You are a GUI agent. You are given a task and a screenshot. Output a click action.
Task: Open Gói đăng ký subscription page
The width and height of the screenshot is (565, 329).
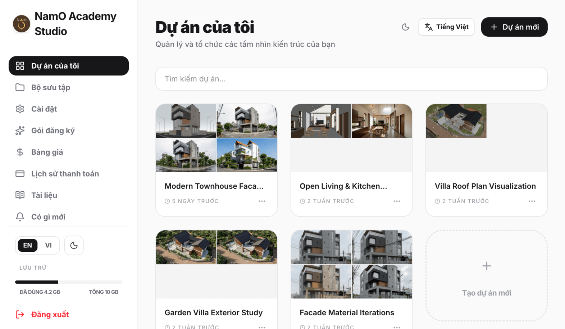point(69,131)
